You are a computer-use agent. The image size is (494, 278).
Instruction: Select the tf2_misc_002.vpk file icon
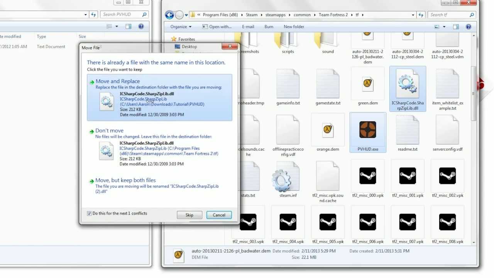point(447,176)
